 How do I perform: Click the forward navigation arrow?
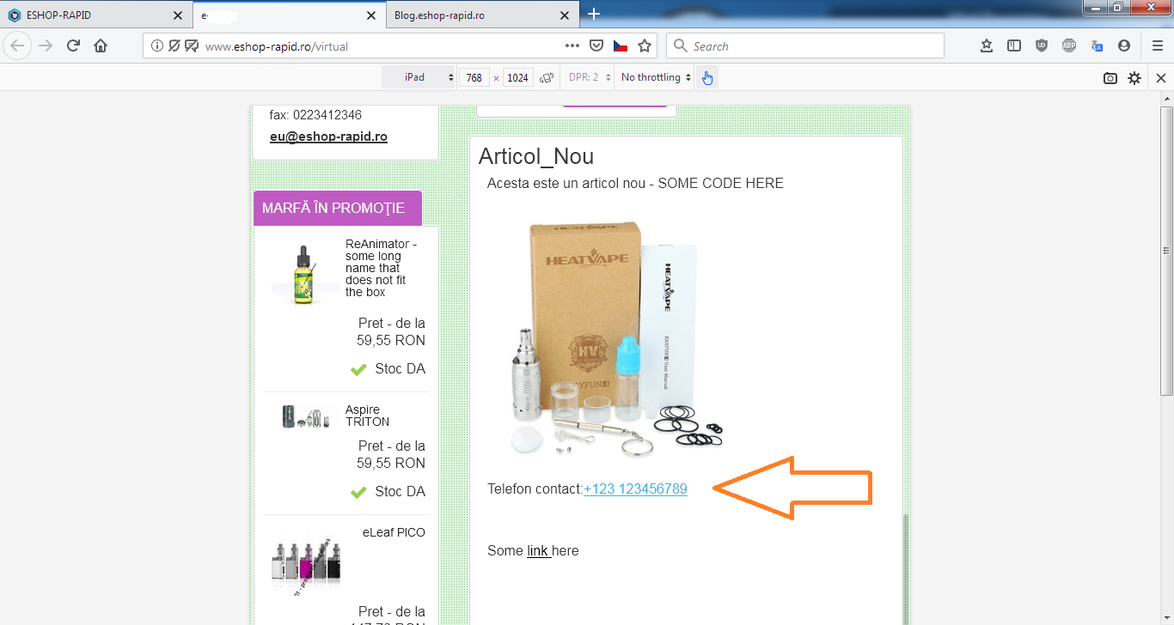(x=46, y=46)
